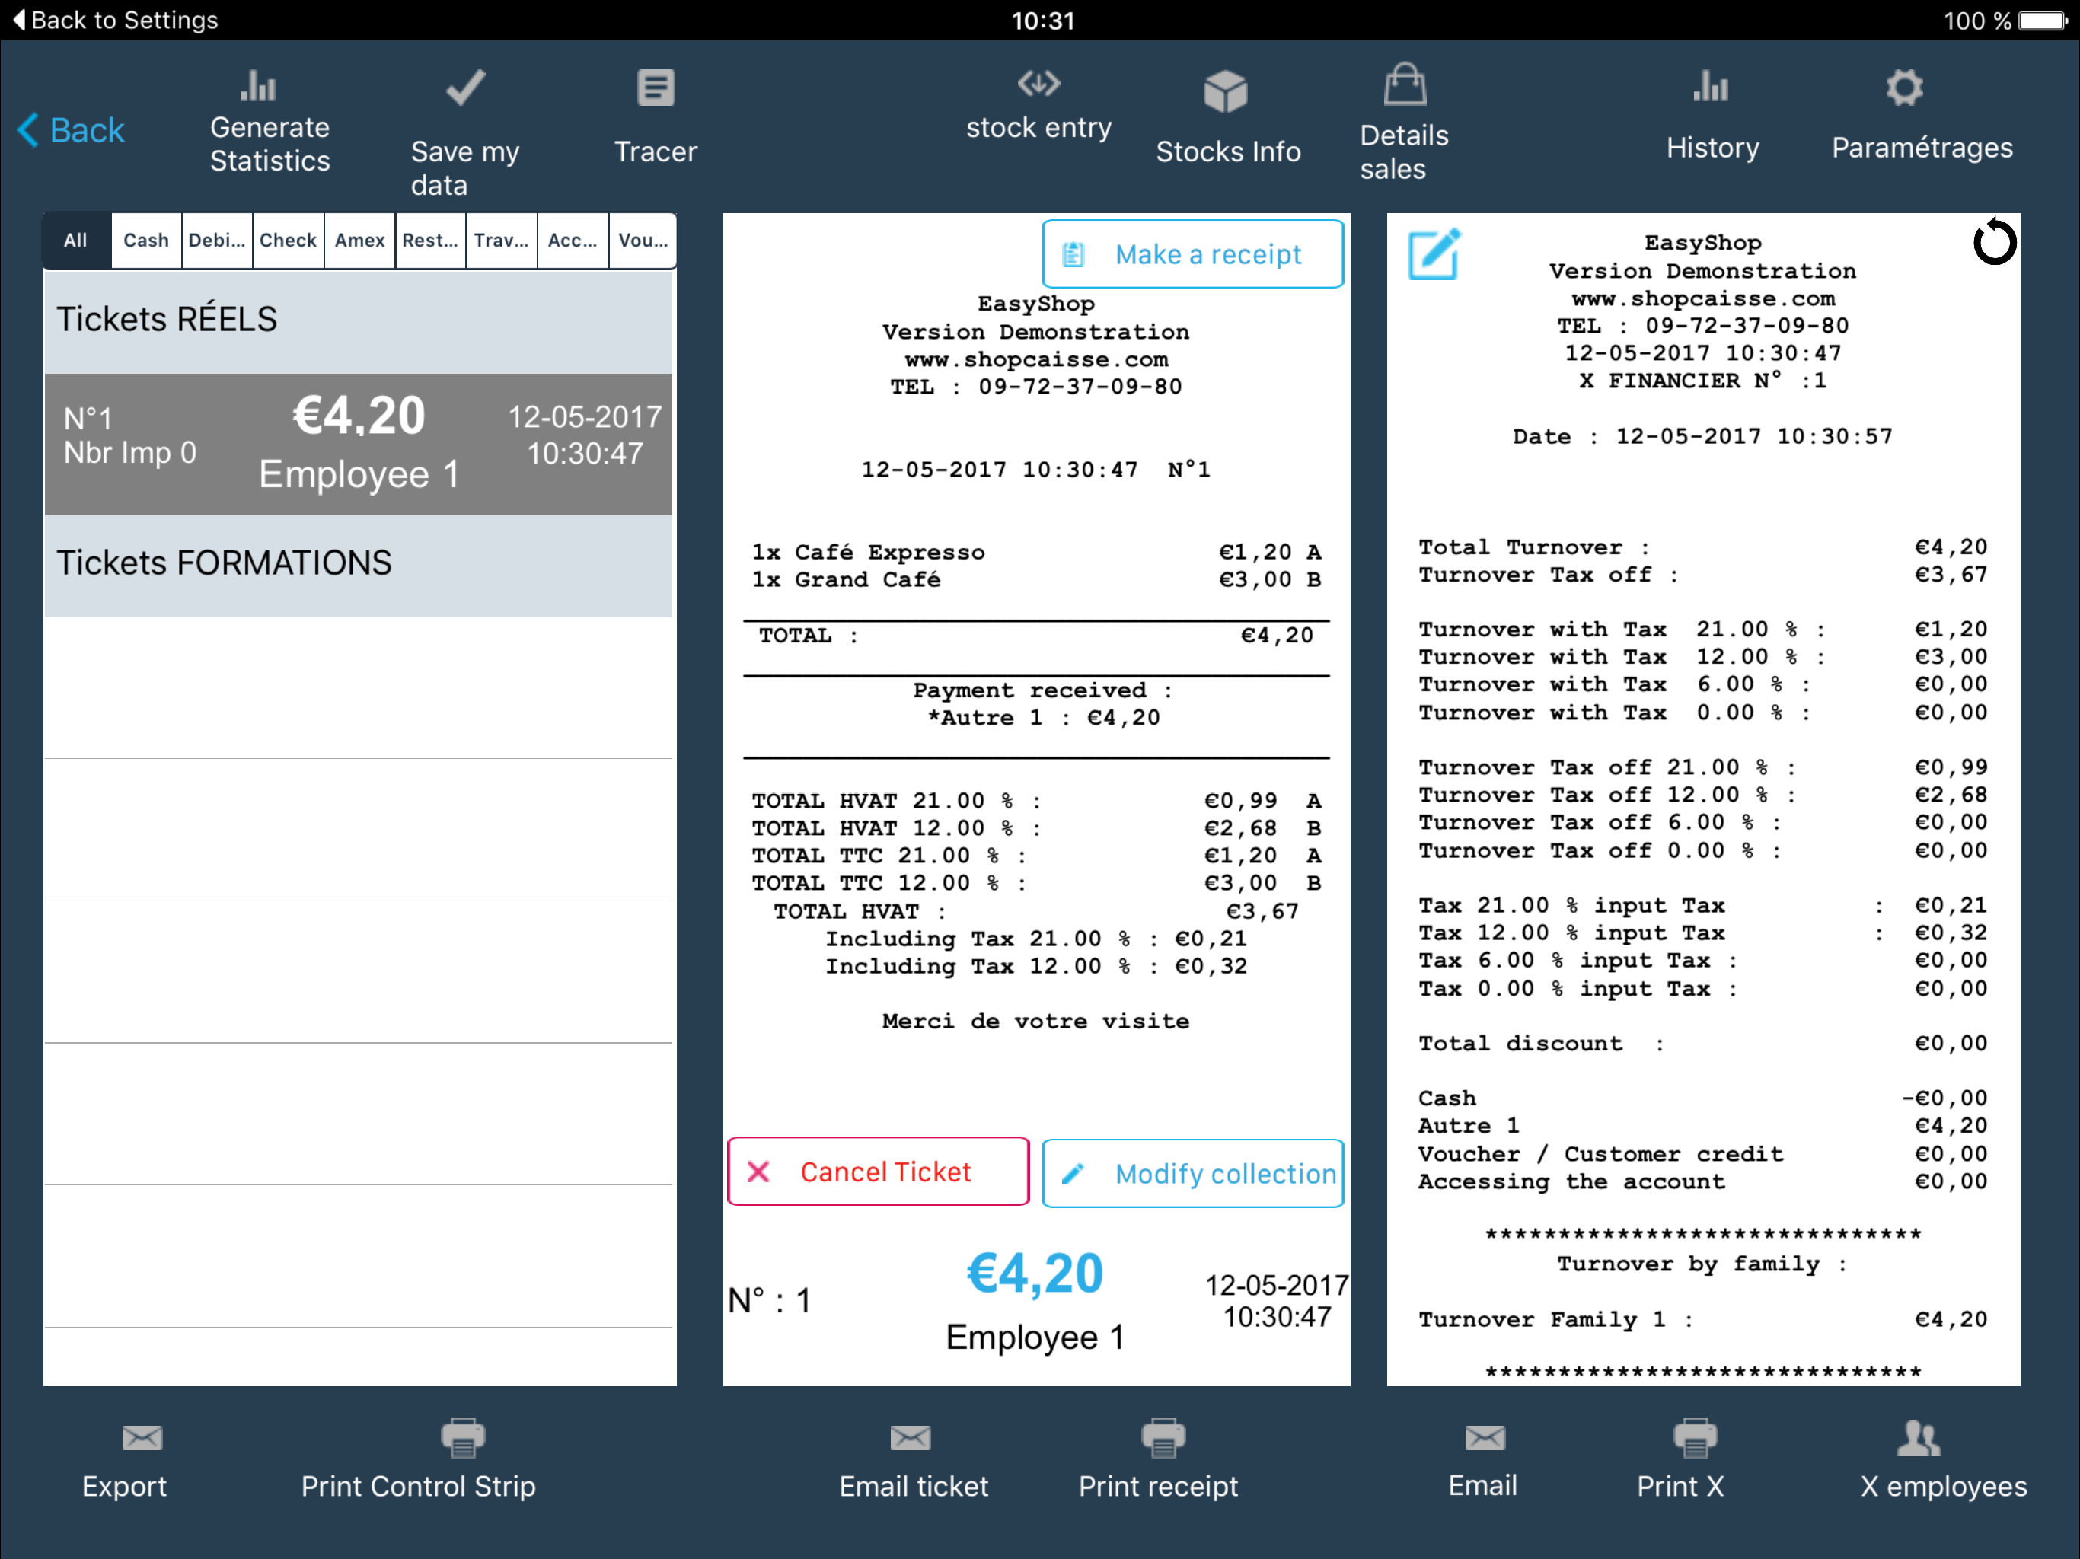
Task: Select the Acc... tab
Action: click(573, 241)
